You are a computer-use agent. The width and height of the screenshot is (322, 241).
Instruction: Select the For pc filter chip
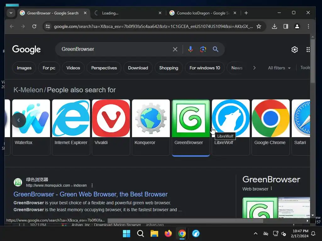pos(49,68)
